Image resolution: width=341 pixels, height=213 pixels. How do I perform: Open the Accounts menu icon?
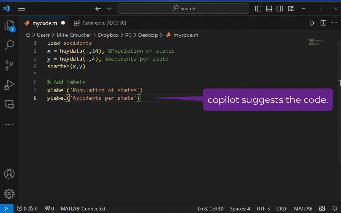[9, 174]
